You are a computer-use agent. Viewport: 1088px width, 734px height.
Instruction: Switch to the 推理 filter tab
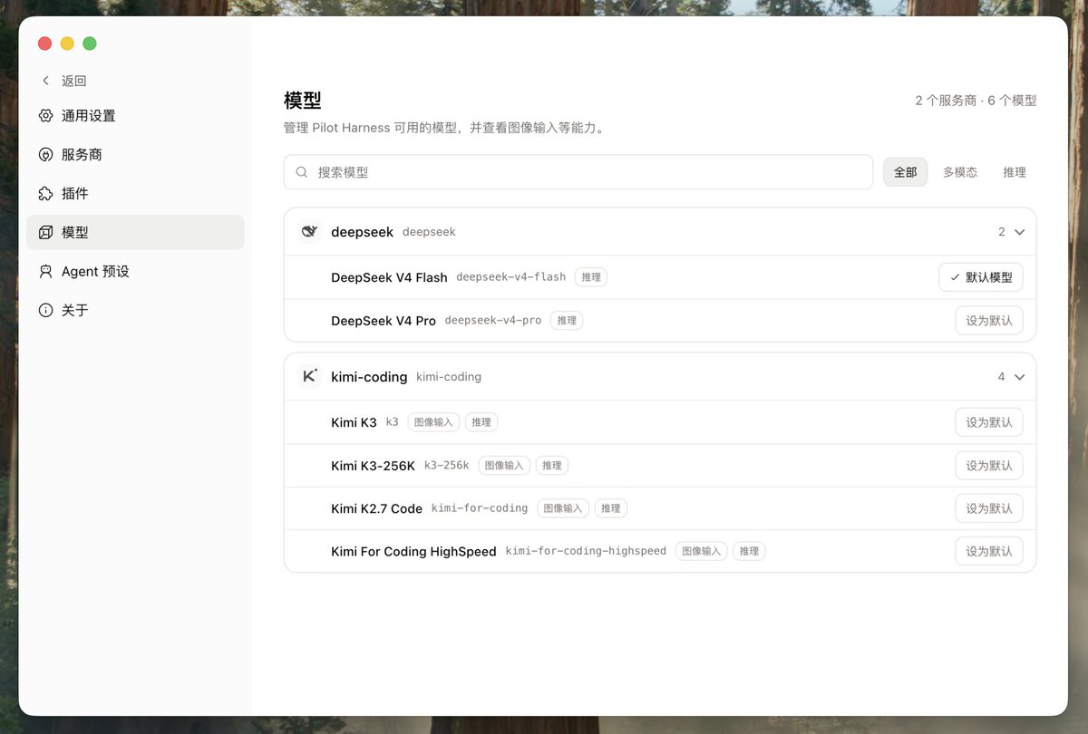(1015, 172)
